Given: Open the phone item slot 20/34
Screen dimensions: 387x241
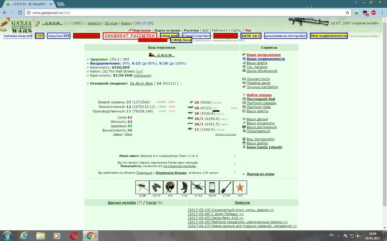Looking at the screenshot, I should [x=212, y=187].
